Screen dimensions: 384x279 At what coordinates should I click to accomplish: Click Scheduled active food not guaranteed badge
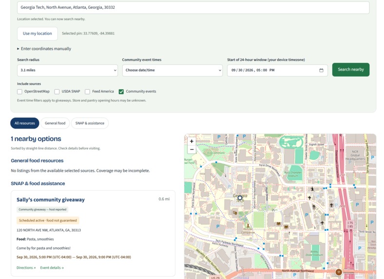[x=48, y=221]
